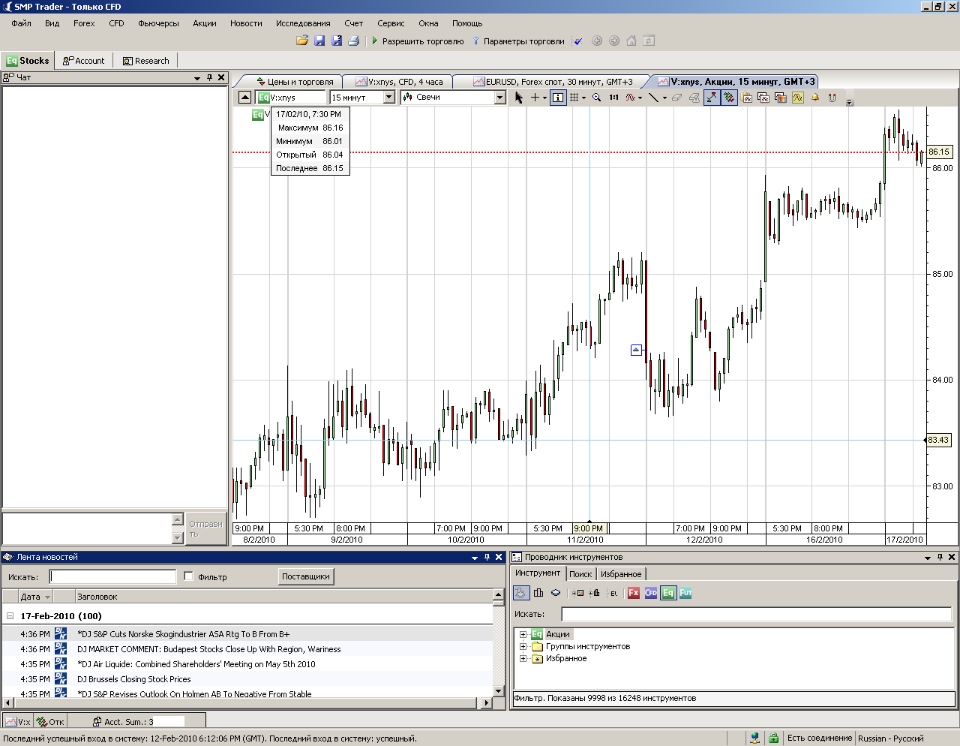Open the Свечи chart type dropdown

point(499,98)
